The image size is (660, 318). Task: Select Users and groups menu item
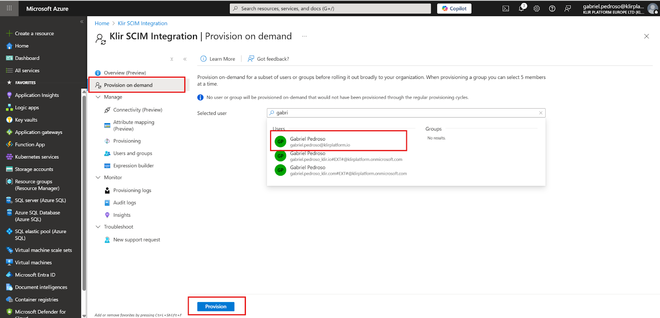pos(132,153)
